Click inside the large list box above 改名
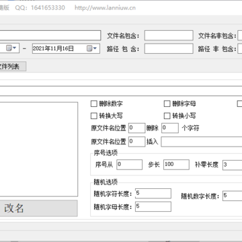Image resolution: width=242 pixels, height=242 pixels. click(x=39, y=149)
